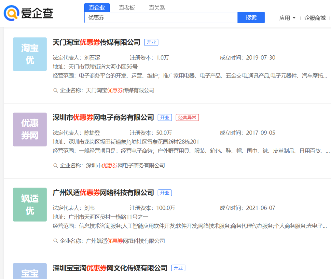The width and height of the screenshot is (331, 279).
Task: Click the 搜索 search button
Action: coord(251,17)
